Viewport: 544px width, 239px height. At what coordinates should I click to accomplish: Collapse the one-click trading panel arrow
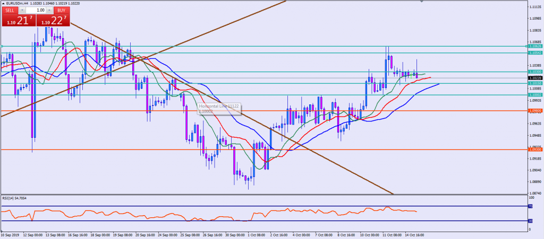click(3, 3)
